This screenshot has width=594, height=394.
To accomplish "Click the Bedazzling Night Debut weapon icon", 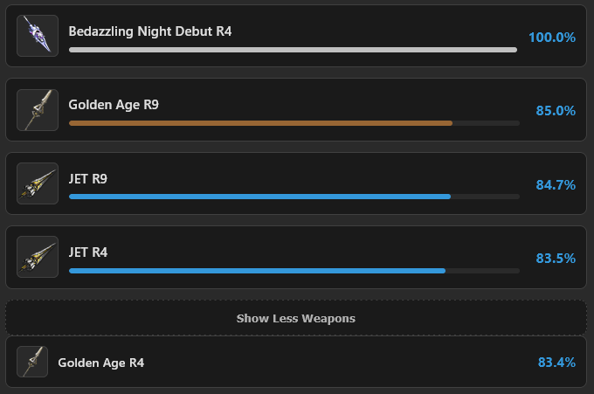I will (x=38, y=36).
